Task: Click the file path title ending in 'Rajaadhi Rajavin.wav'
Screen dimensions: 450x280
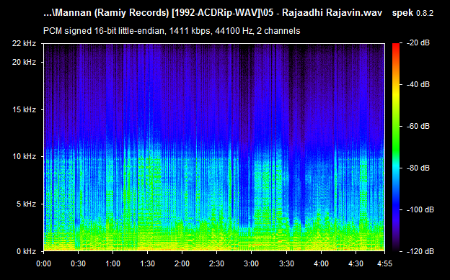Action: click(213, 13)
